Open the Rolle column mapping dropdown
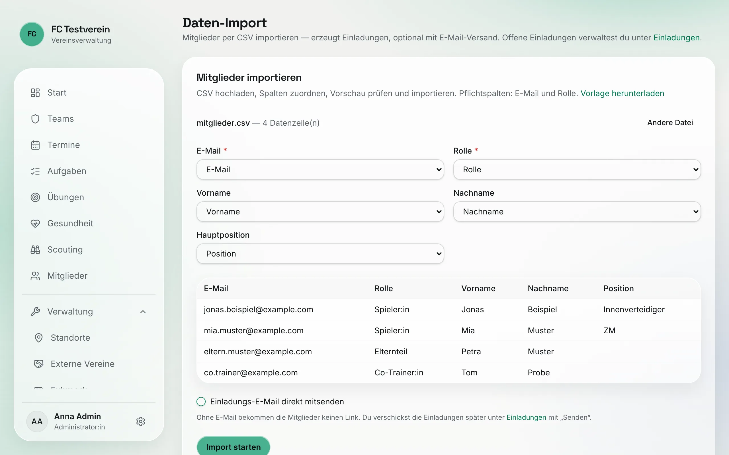Image resolution: width=729 pixels, height=455 pixels. point(577,169)
